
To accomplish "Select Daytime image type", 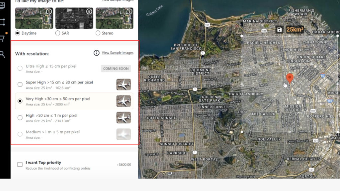I will pyautogui.click(x=18, y=33).
